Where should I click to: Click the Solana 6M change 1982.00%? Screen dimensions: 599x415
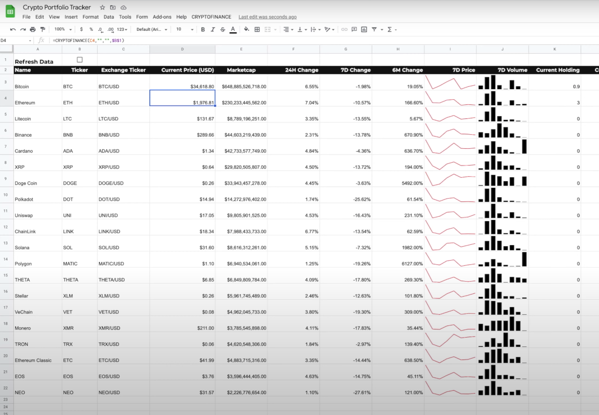pyautogui.click(x=398, y=243)
